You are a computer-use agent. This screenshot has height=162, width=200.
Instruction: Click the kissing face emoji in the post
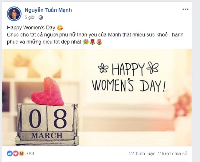tap(60, 28)
